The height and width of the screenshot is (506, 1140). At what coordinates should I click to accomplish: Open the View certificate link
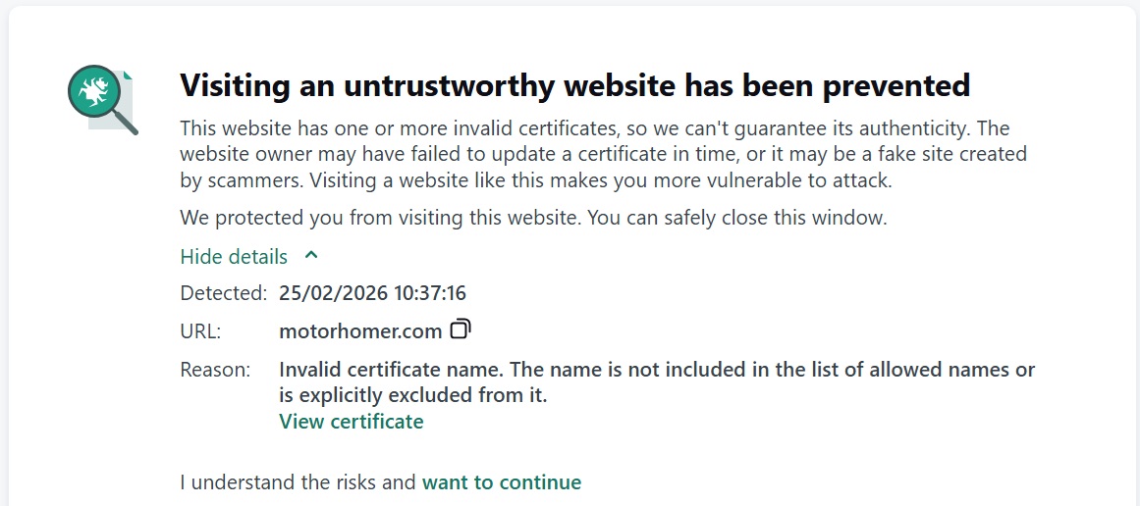351,422
